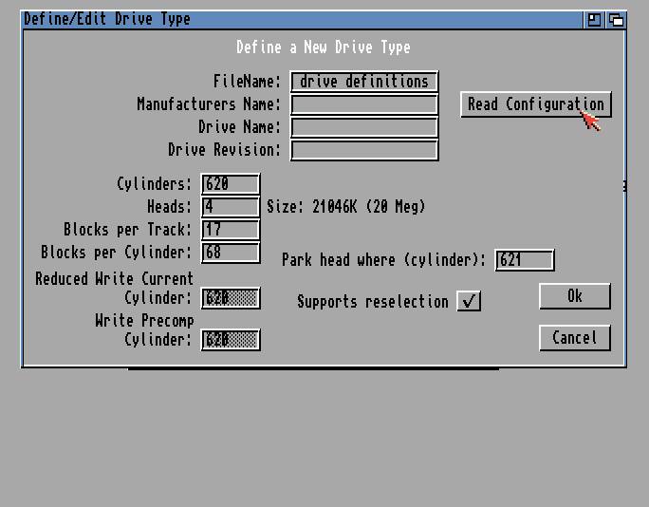This screenshot has width=649, height=507.
Task: Select the Write Precomp Cylinder field
Action: pyautogui.click(x=231, y=340)
